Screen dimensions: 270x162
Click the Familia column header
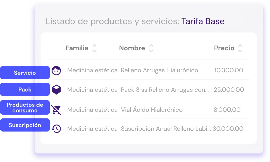[x=77, y=48]
